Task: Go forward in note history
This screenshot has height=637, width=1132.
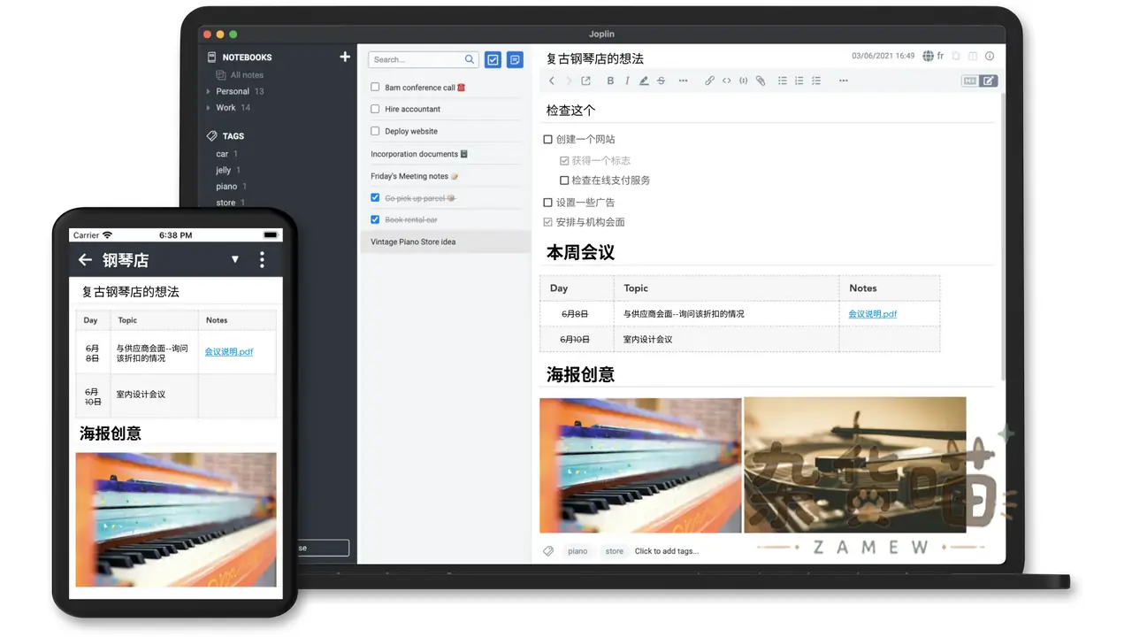Action: click(569, 81)
